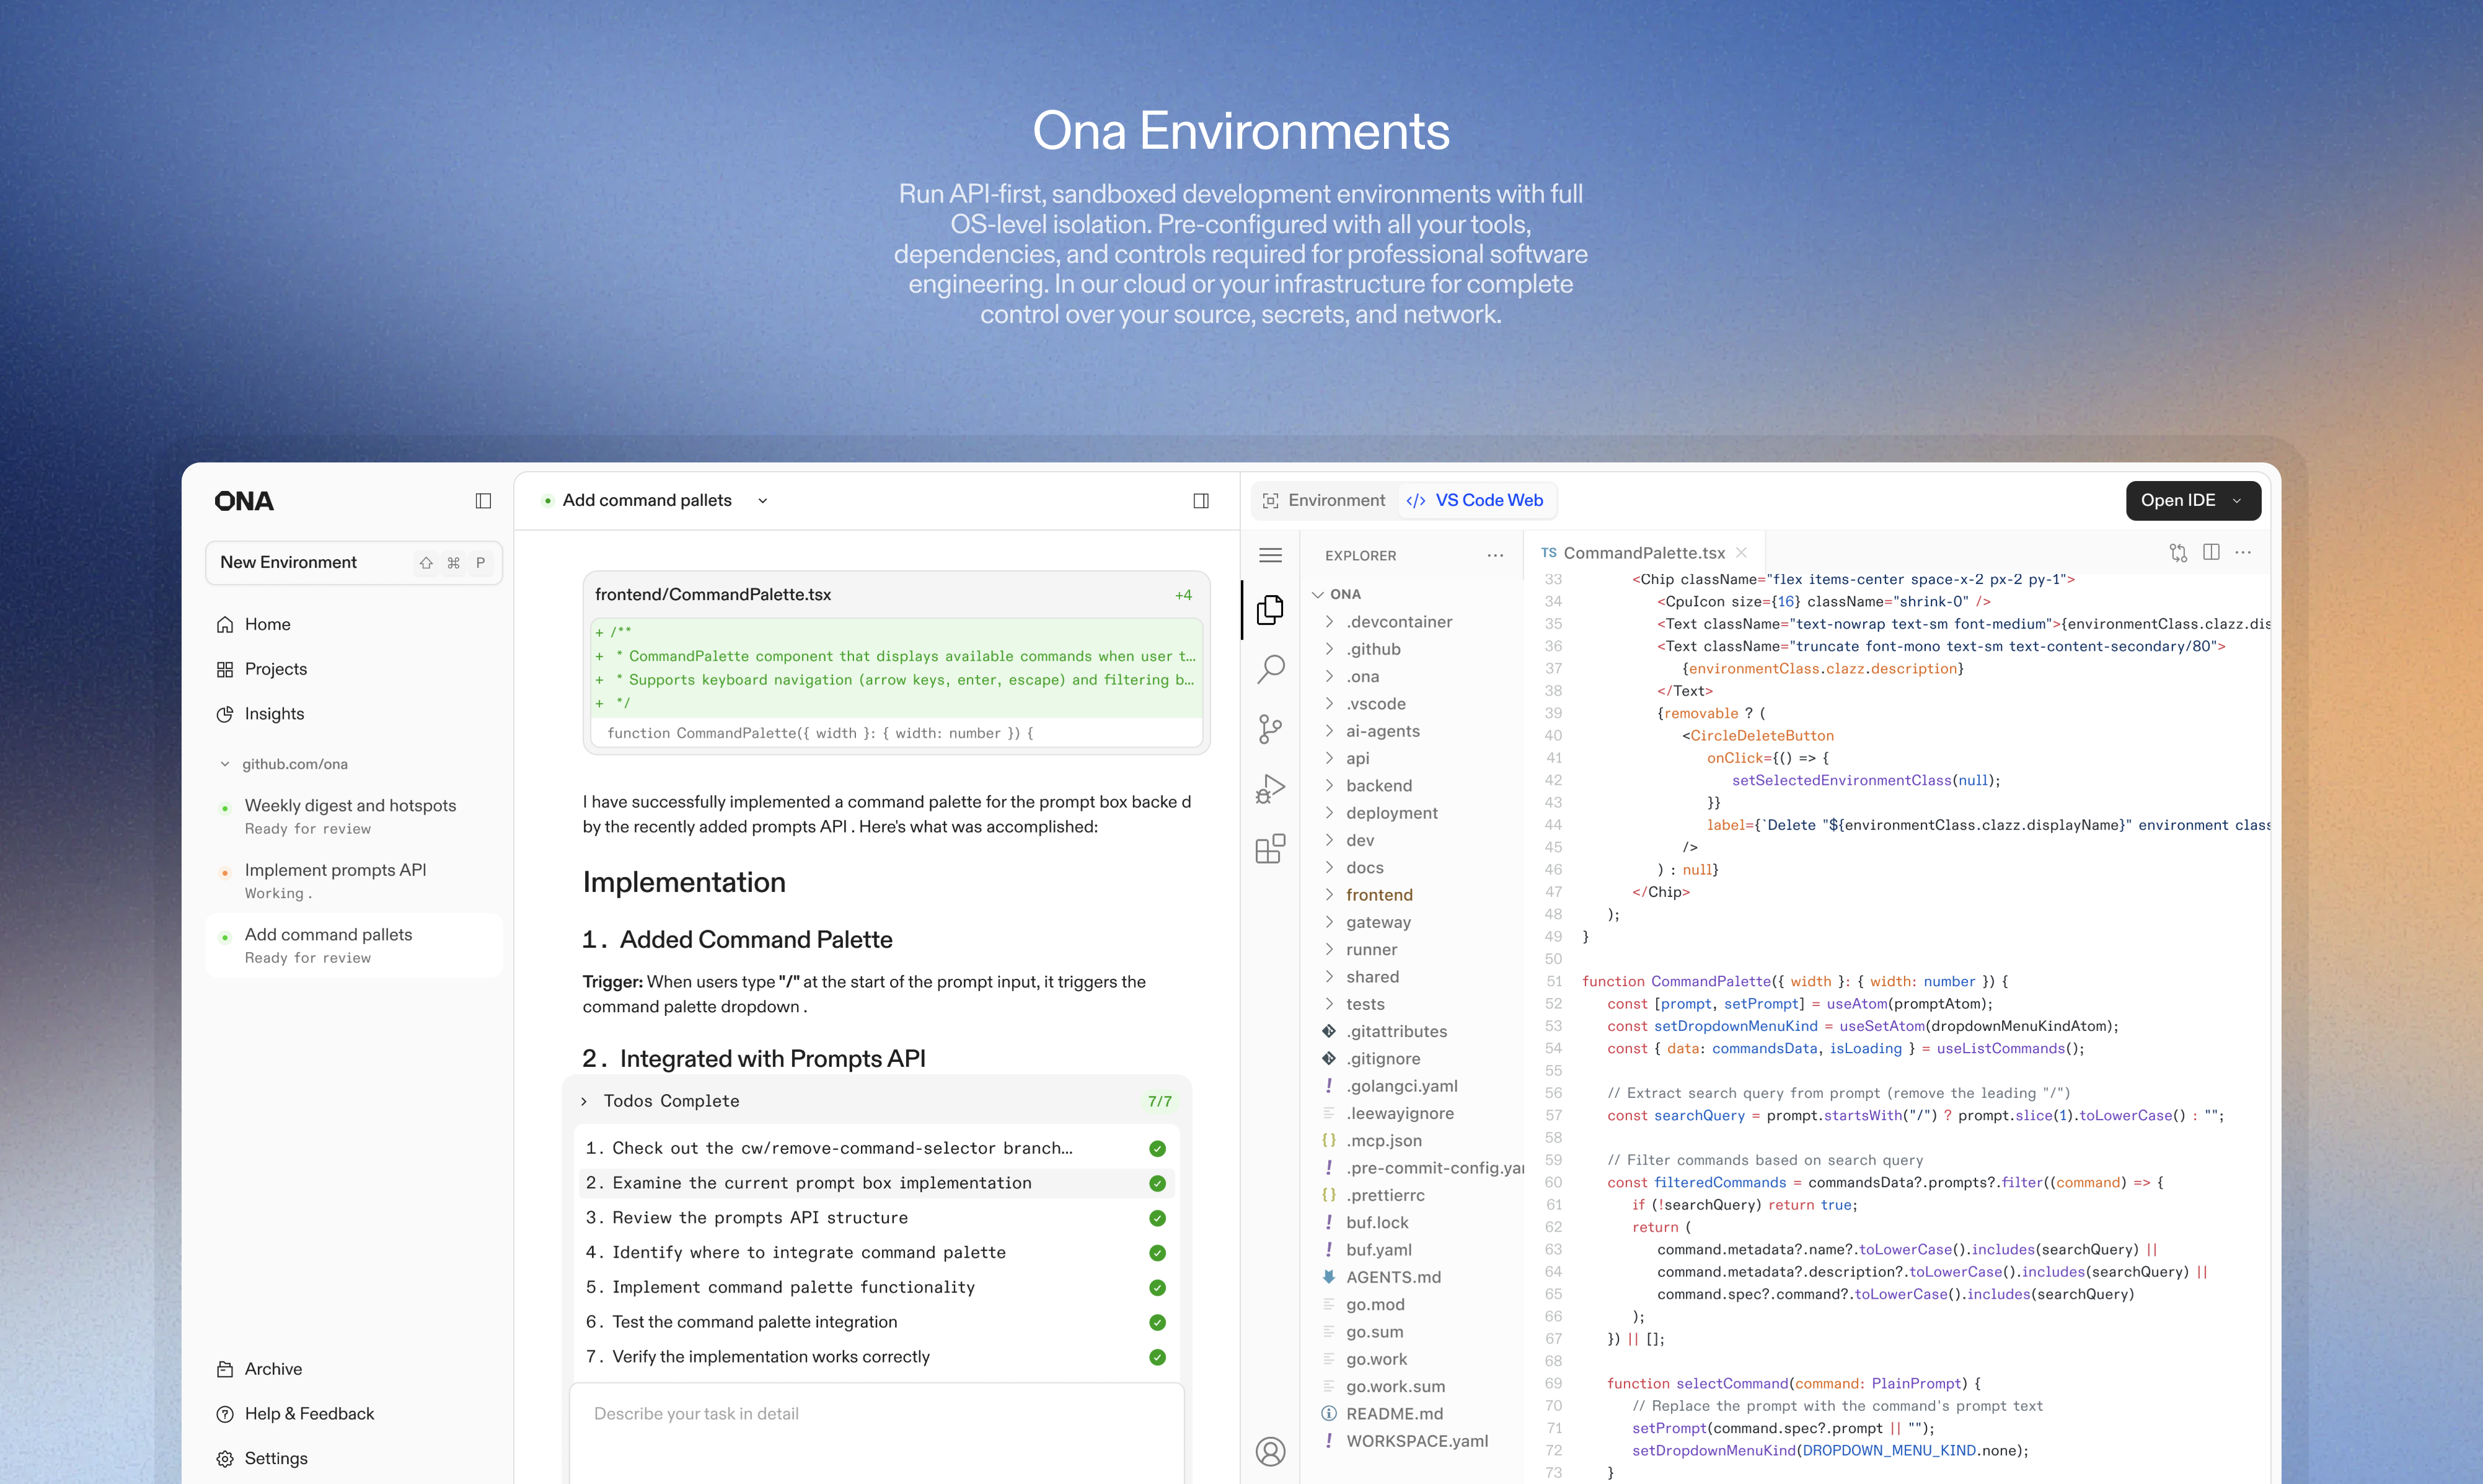Image resolution: width=2483 pixels, height=1484 pixels.
Task: Toggle the left sidebar panel icon
Action: pos(483,501)
